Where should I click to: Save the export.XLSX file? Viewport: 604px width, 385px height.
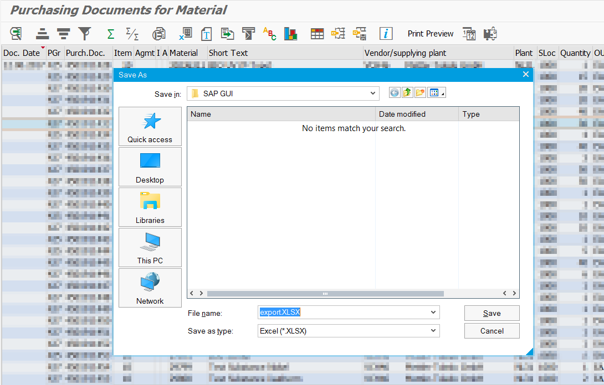coord(492,313)
